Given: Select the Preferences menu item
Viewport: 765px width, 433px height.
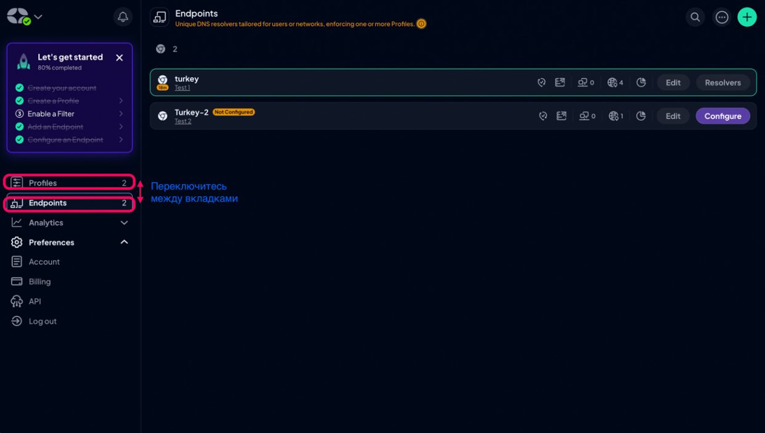Looking at the screenshot, I should (x=69, y=242).
